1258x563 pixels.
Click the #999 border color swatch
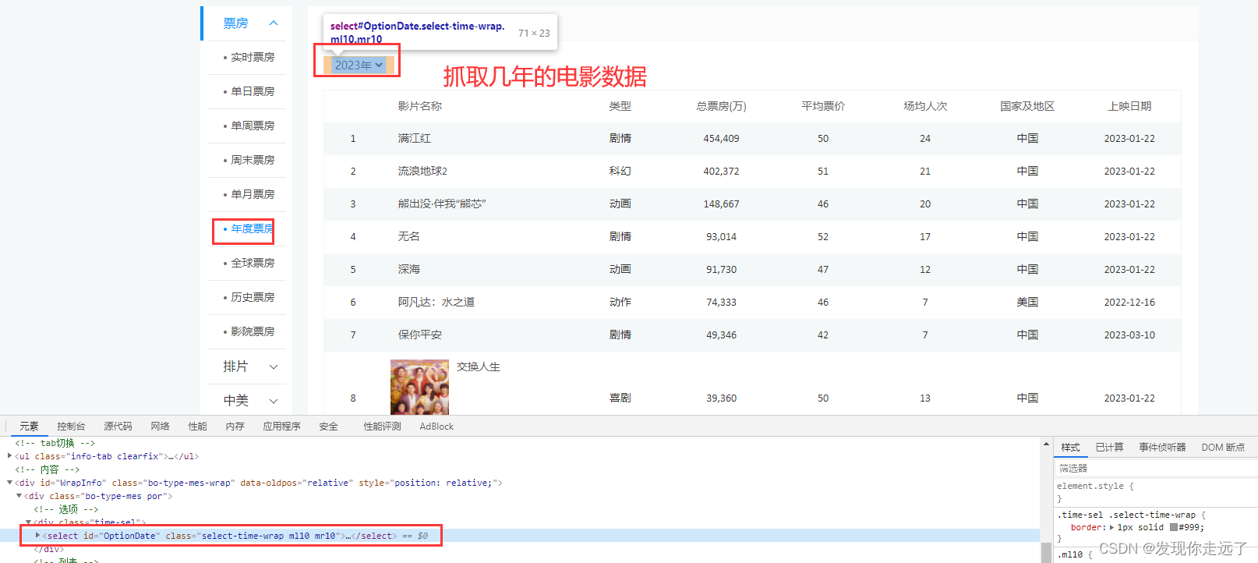(1174, 528)
